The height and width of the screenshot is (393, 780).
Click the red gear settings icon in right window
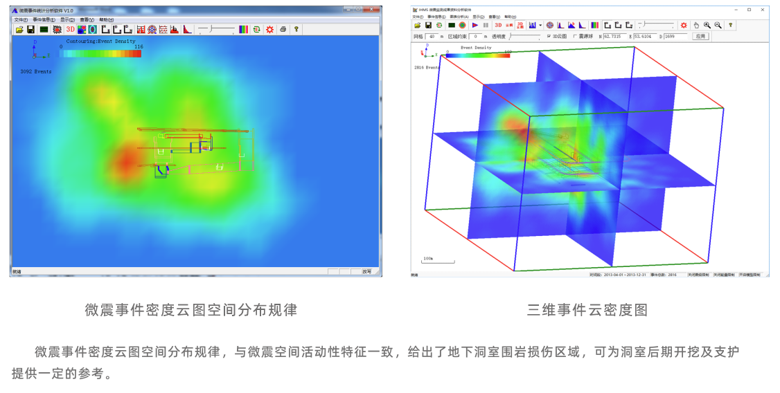click(684, 25)
